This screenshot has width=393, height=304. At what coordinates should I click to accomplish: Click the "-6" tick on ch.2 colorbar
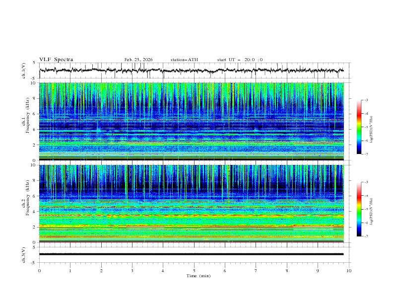pyautogui.click(x=366, y=223)
